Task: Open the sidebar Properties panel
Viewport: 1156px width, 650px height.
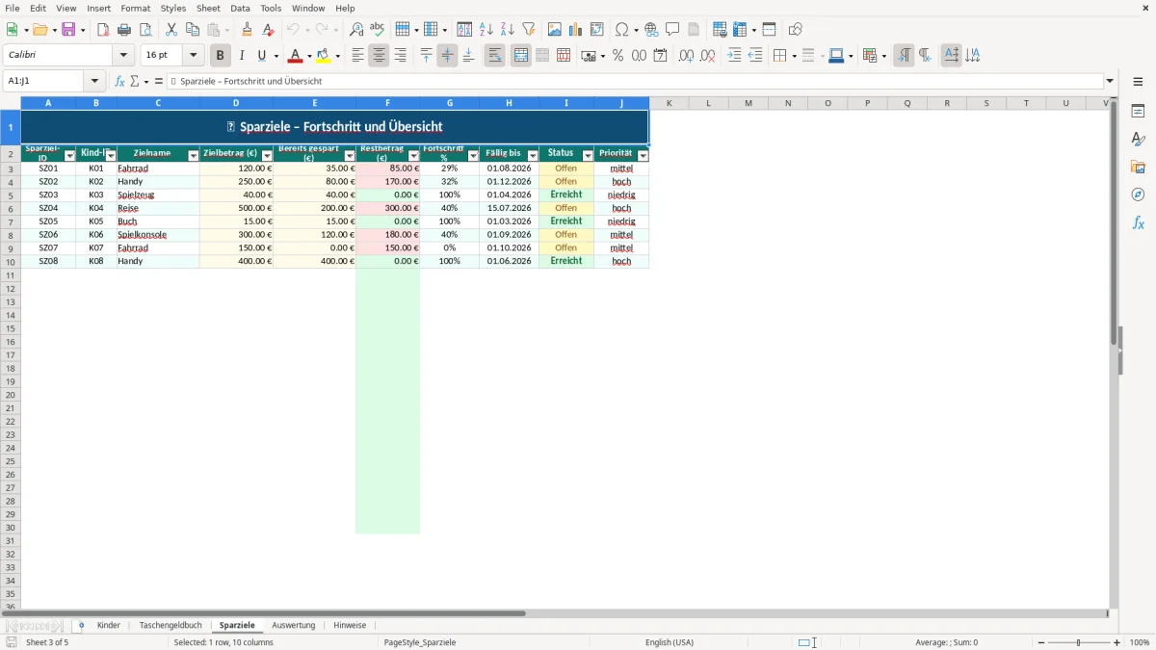Action: pyautogui.click(x=1138, y=111)
